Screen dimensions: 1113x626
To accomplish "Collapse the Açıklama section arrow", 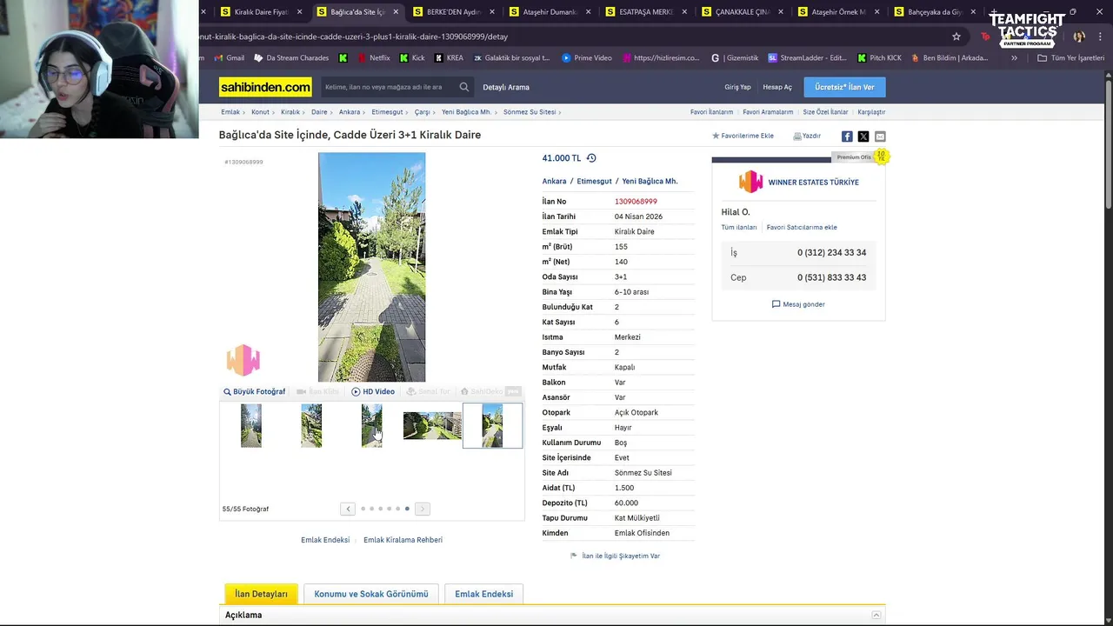I will point(876,615).
